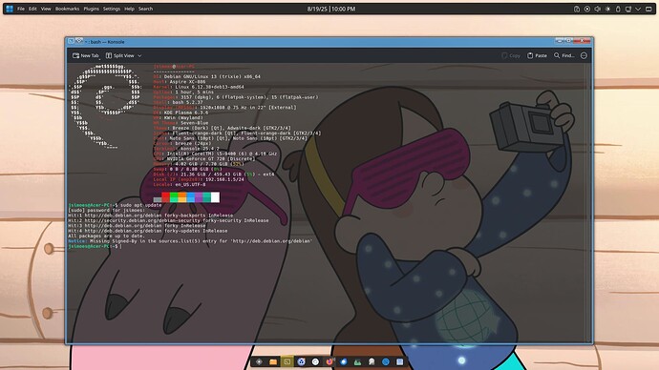Image resolution: width=659 pixels, height=370 pixels.
Task: Open the application launcher icon in the panel
Action: coord(10,9)
